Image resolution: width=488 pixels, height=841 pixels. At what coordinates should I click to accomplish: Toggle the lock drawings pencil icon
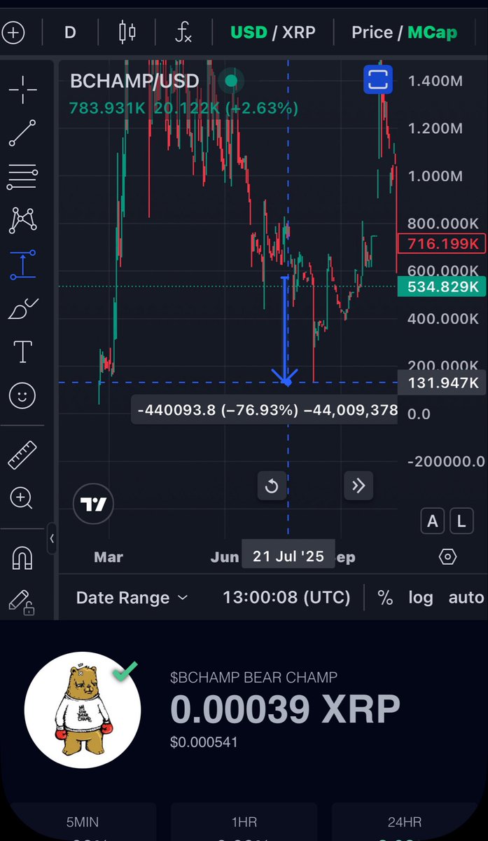pyautogui.click(x=22, y=602)
